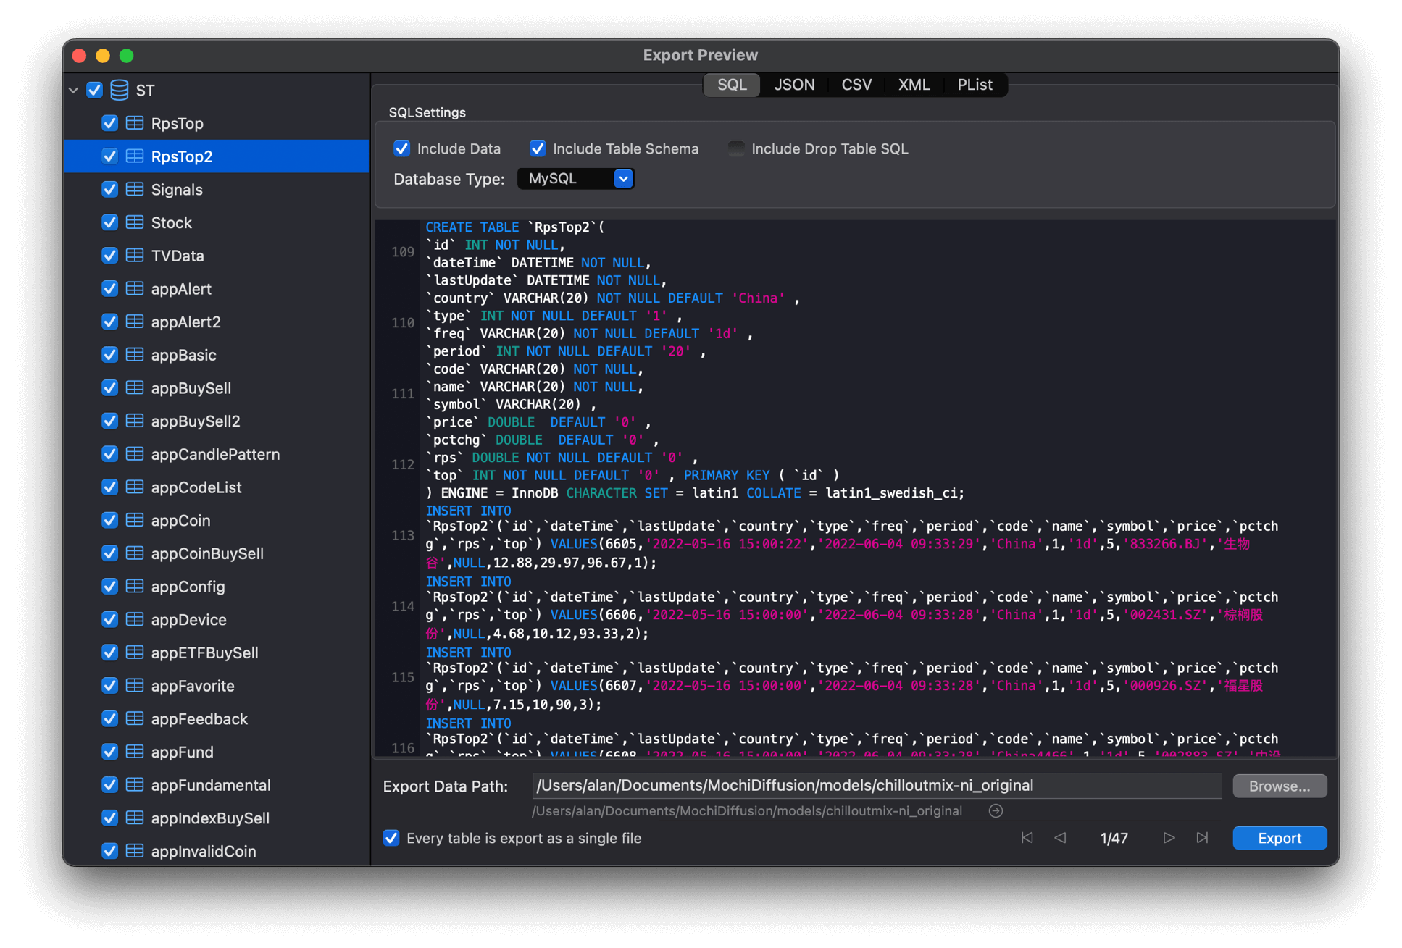Click the table icon beside Stock
Viewport: 1402px width, 948px height.
click(135, 222)
